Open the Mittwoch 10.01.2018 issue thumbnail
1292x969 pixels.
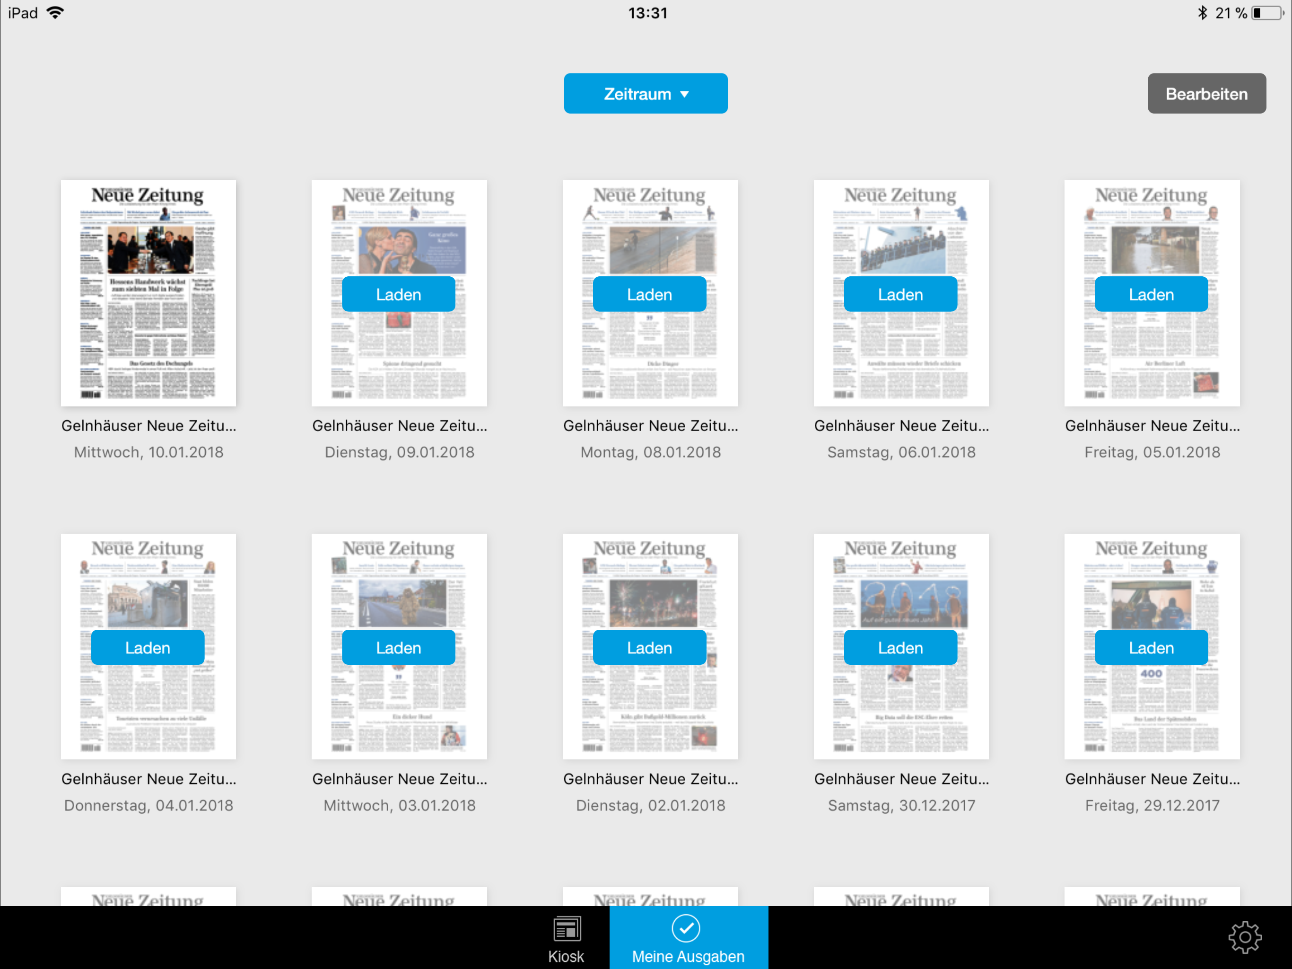[148, 293]
